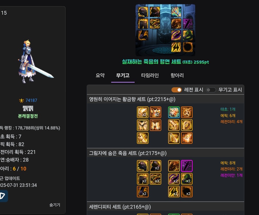Click the orange crystal stone icon in 황금향 set
259x215 pixels.
point(187,138)
